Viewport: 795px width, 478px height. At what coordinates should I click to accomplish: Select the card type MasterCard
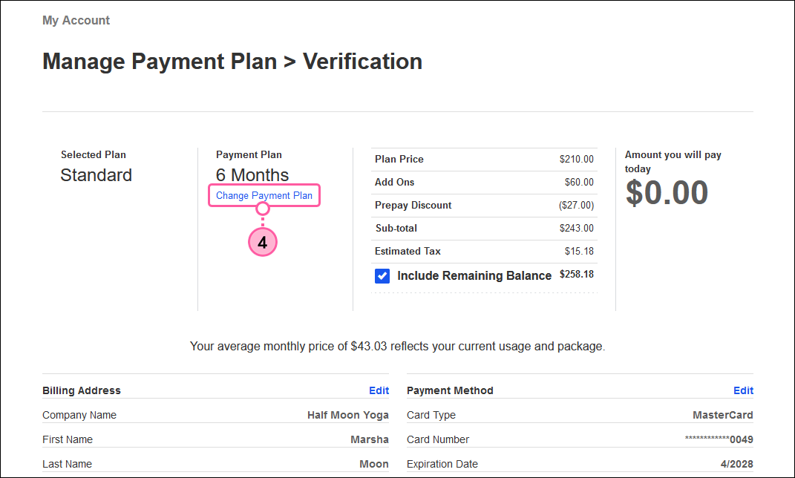pos(722,415)
